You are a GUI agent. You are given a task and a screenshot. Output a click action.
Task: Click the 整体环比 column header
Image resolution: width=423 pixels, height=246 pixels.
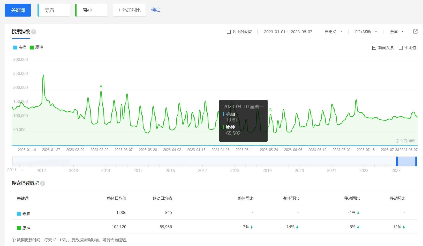[x=291, y=198]
